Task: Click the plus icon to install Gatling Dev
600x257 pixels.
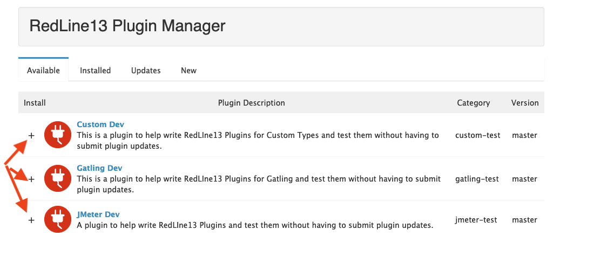Action: coord(31,179)
